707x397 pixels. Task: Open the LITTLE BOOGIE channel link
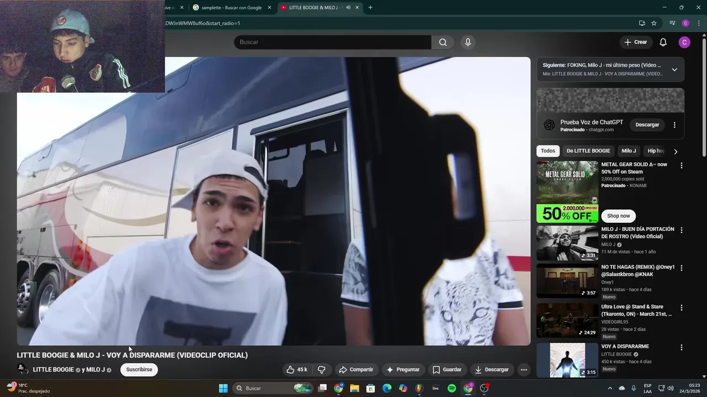point(53,369)
